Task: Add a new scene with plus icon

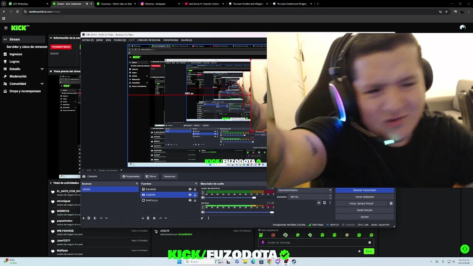Action: [x=84, y=218]
